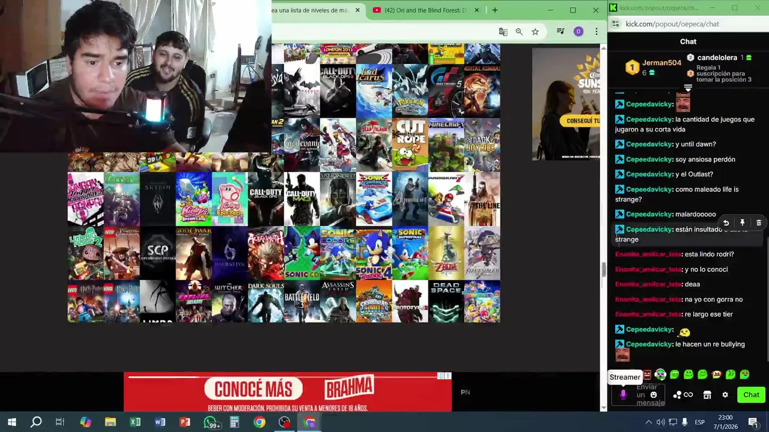The height and width of the screenshot is (432, 769).
Task: Bookmark this page with the star icon
Action: click(x=535, y=32)
